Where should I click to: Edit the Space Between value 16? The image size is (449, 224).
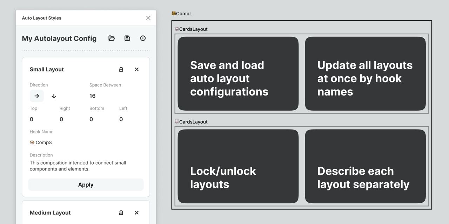(x=93, y=96)
